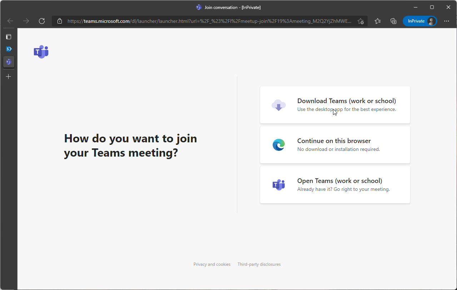Open the Collections icon in toolbar
This screenshot has width=457, height=290.
(x=393, y=21)
